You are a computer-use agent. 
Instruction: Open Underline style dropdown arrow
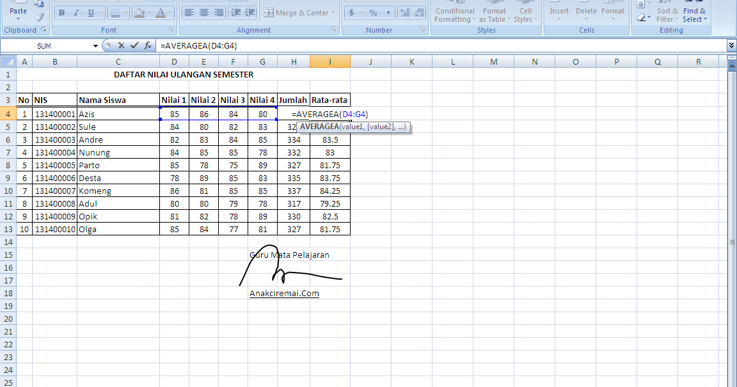click(100, 13)
